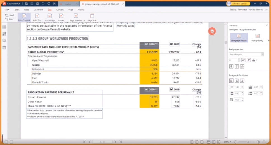This screenshot has width=271, height=145.
Task: Toggle the strikethrough/underline style button
Action: coord(242,66)
